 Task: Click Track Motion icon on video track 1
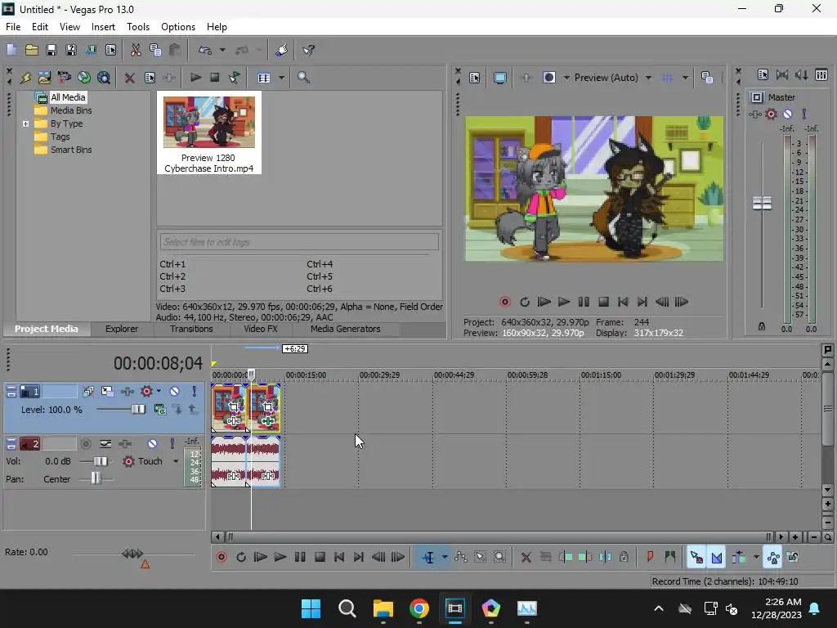[x=107, y=392]
